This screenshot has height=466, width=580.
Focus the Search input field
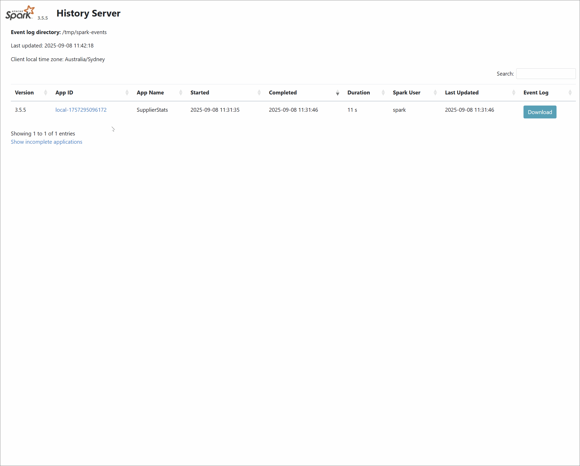[546, 74]
